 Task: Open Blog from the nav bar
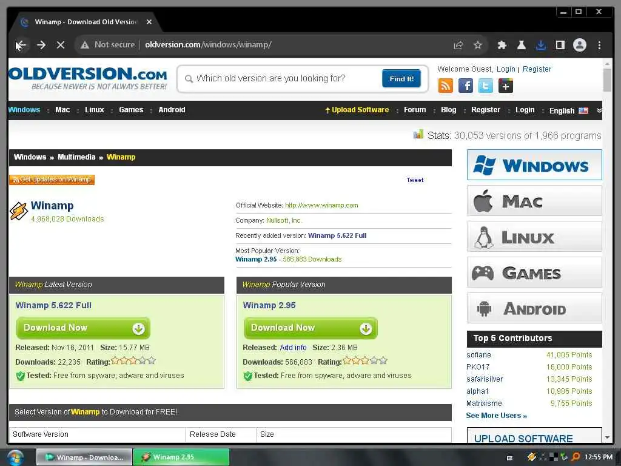(x=448, y=110)
